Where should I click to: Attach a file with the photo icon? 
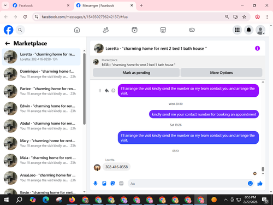coord(104,183)
